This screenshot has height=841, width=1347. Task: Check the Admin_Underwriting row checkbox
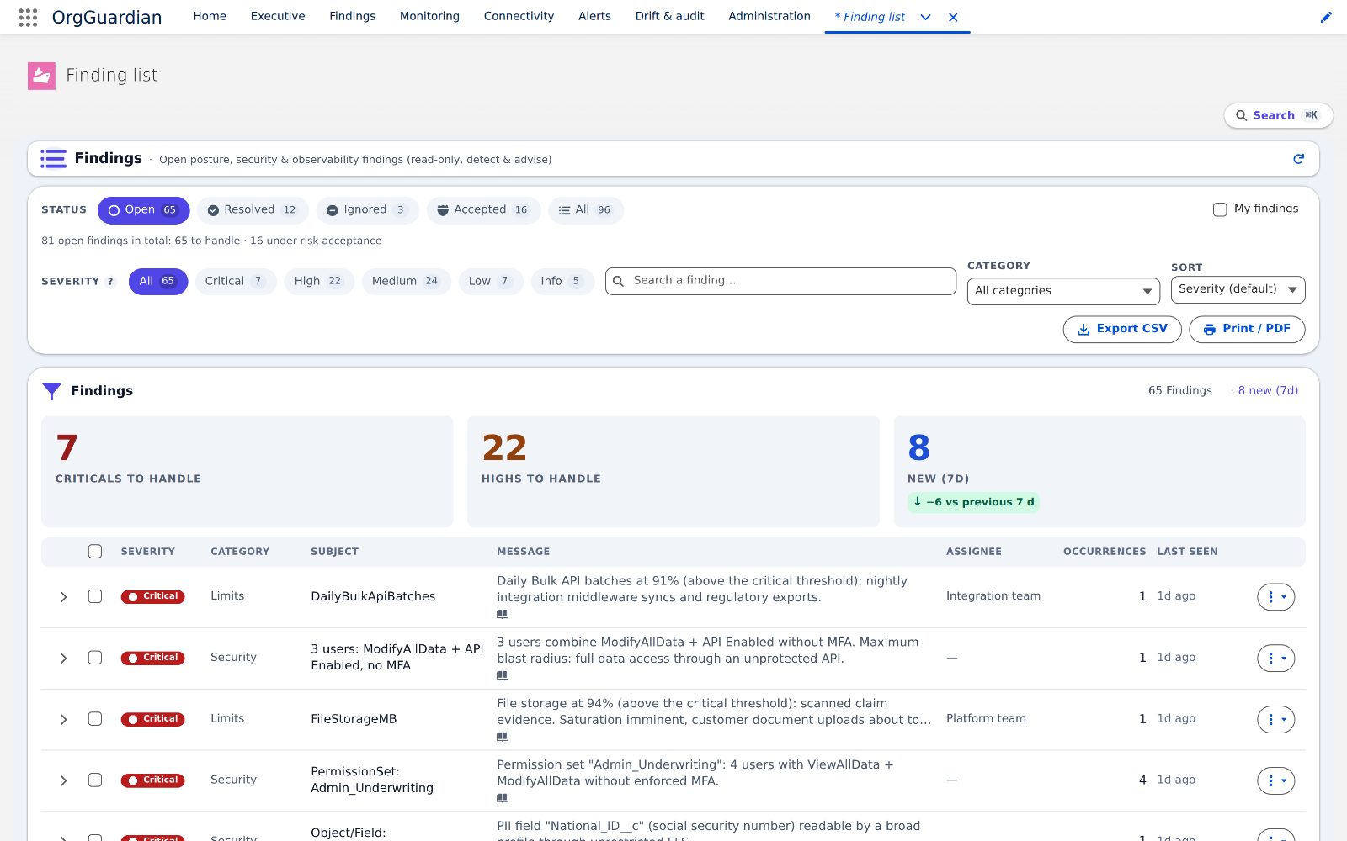tap(95, 780)
